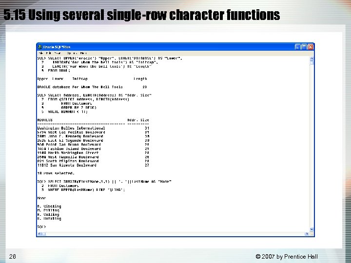Click the vertical scrollbar thumb near top

coord(312,63)
